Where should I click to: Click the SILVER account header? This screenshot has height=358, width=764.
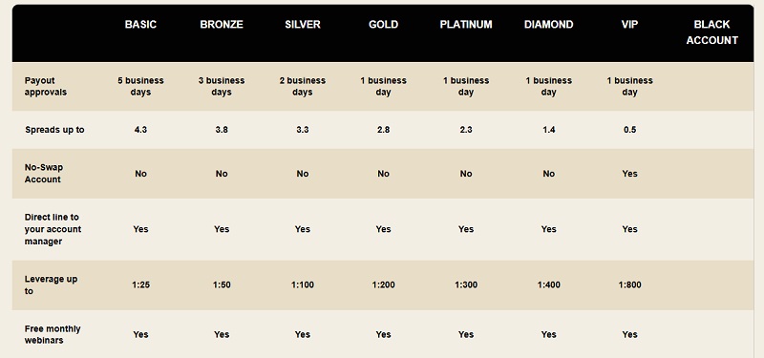(303, 25)
